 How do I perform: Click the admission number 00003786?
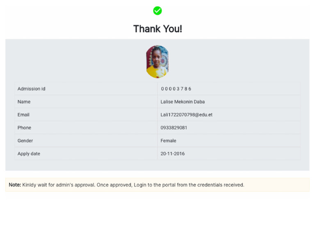click(176, 89)
